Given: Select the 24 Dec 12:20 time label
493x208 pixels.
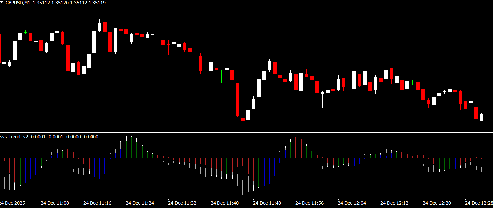Looking at the screenshot, I should tap(437, 203).
